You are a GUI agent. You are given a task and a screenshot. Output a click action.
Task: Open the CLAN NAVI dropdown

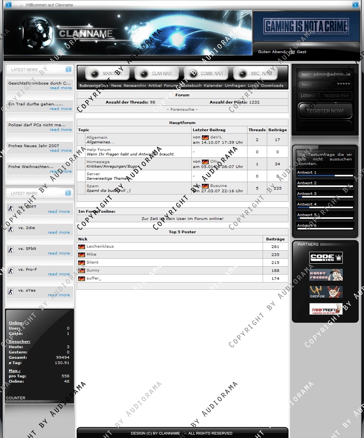[x=156, y=74]
